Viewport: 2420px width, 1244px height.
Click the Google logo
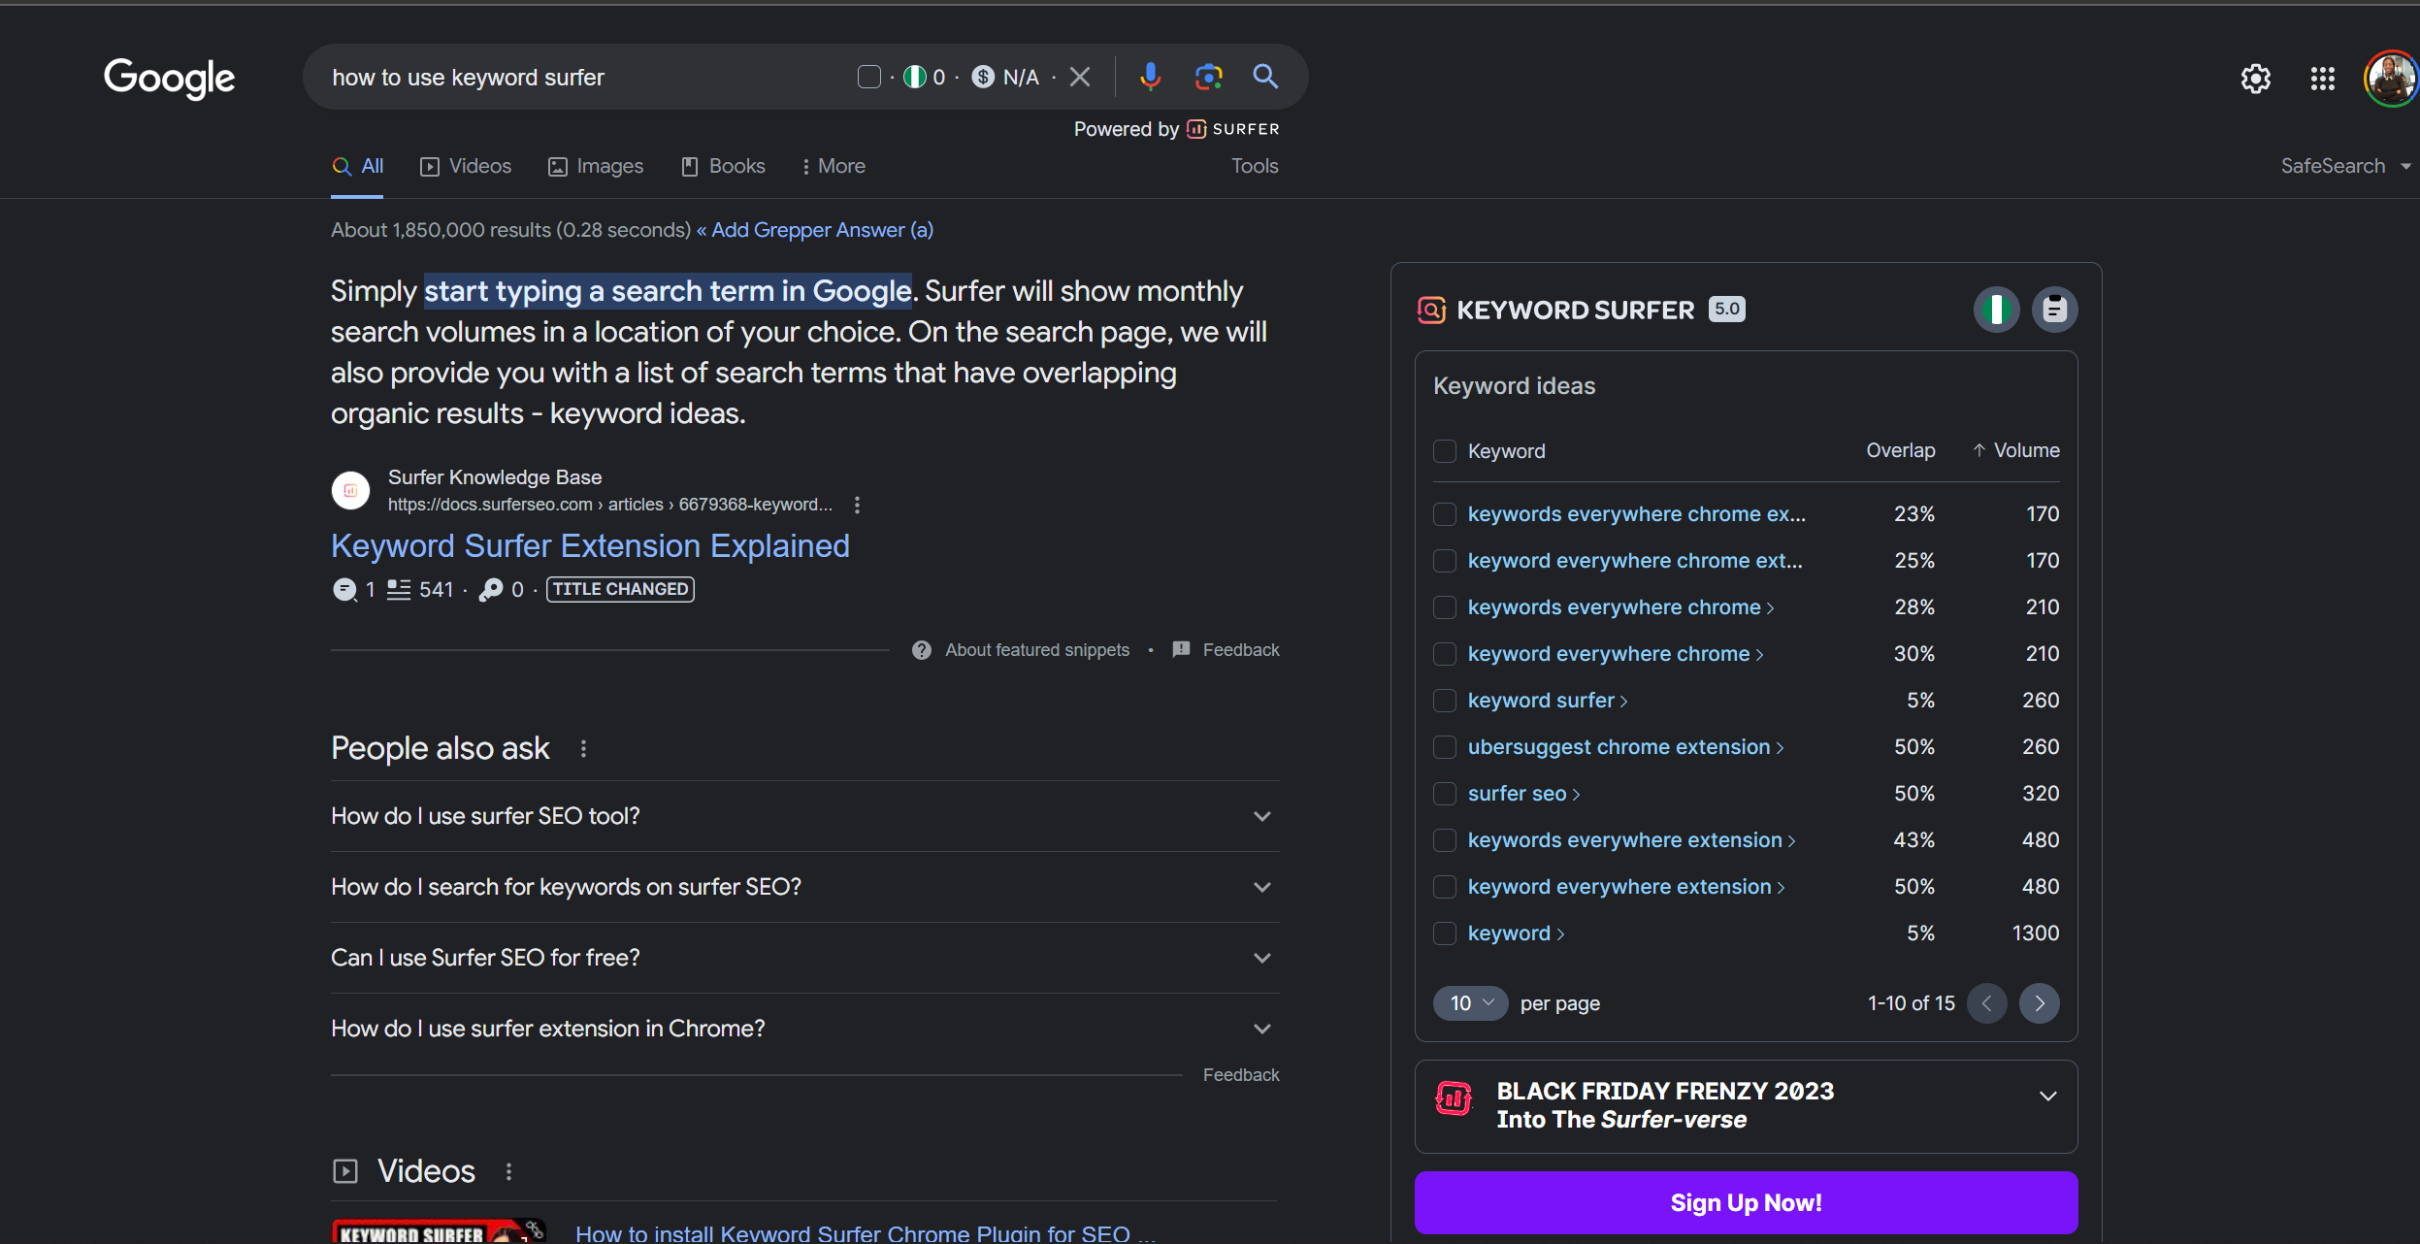[x=170, y=78]
